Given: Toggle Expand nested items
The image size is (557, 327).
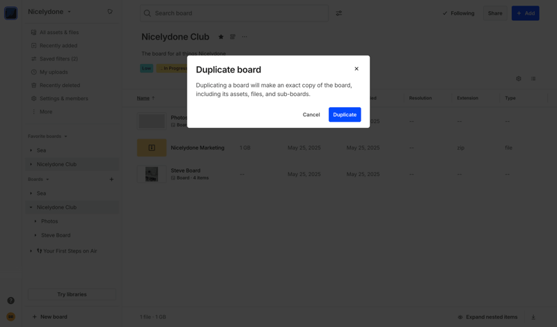Looking at the screenshot, I should coord(487,317).
